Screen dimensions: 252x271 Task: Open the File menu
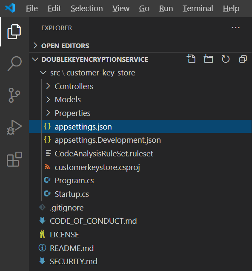click(x=32, y=8)
